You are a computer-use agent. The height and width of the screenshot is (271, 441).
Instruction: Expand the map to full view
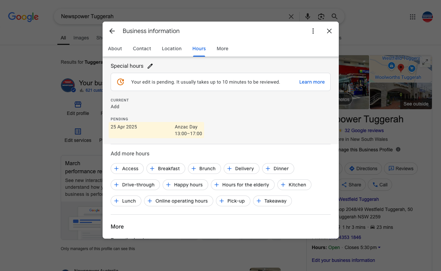[425, 62]
